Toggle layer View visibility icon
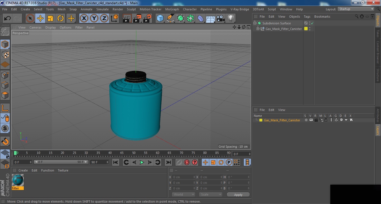This screenshot has width=381, height=204. (311, 120)
